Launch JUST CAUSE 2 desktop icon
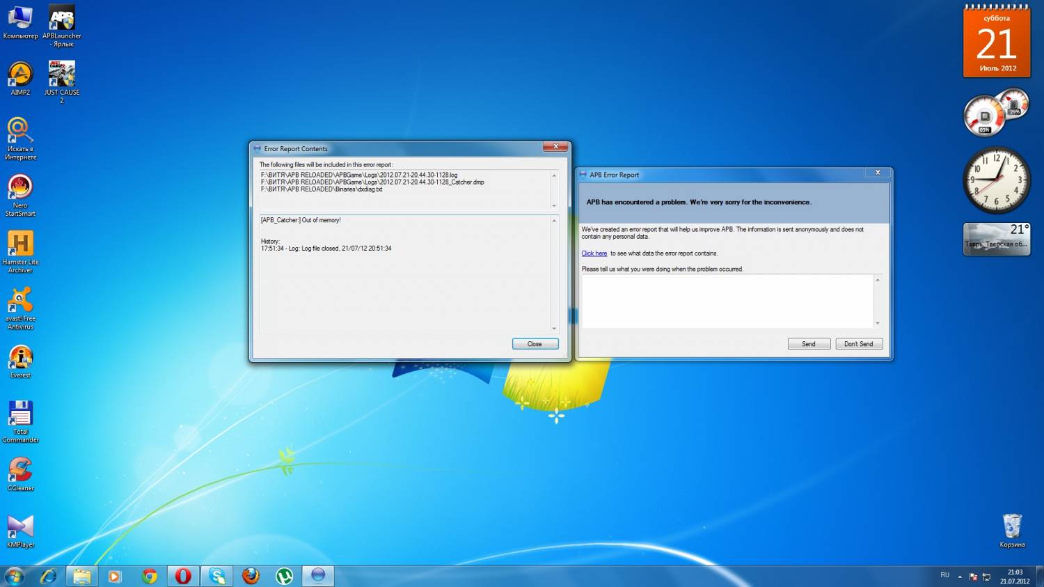1044x587 pixels. [x=62, y=75]
